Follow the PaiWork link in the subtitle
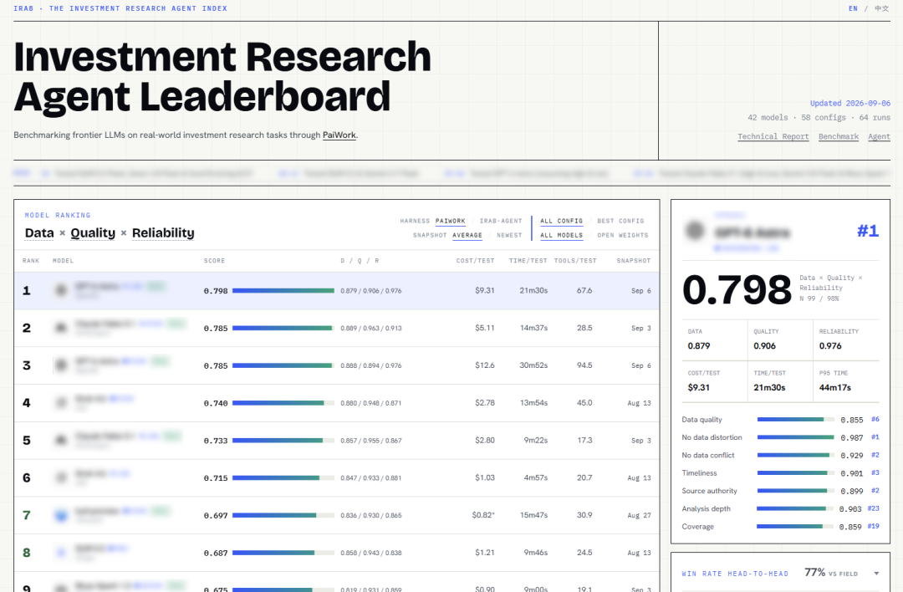The width and height of the screenshot is (903, 592). coord(339,135)
